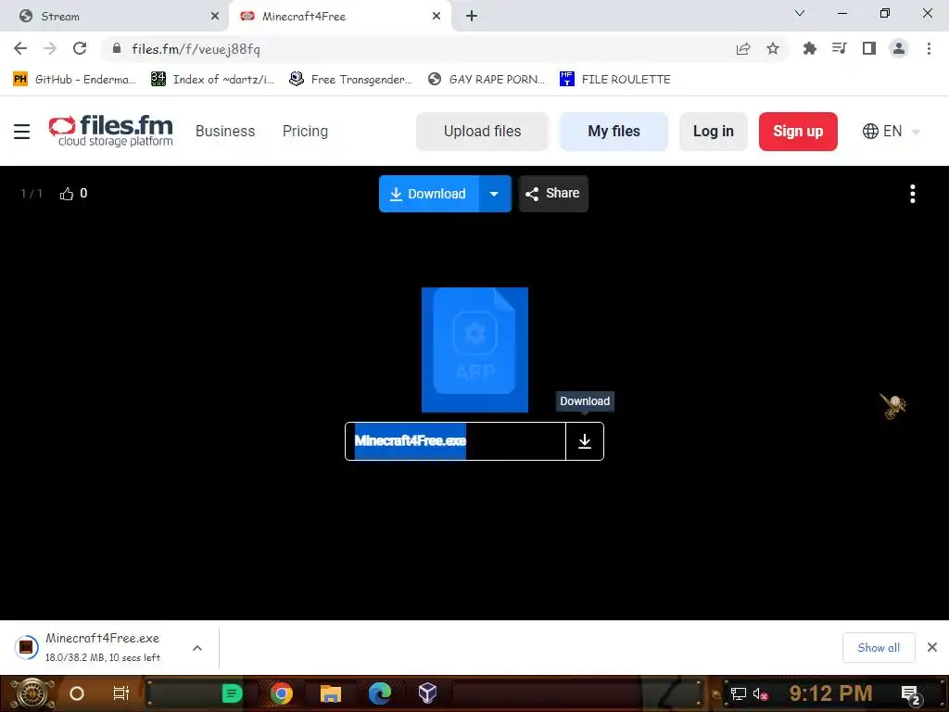Click Log in button
Screen dimensions: 949x712
tap(713, 132)
